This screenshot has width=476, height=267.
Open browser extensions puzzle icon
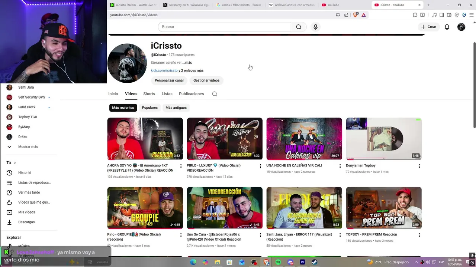(415, 15)
